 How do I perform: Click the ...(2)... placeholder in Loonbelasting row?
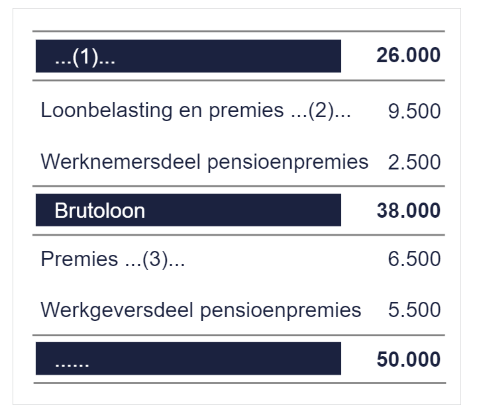(x=321, y=111)
